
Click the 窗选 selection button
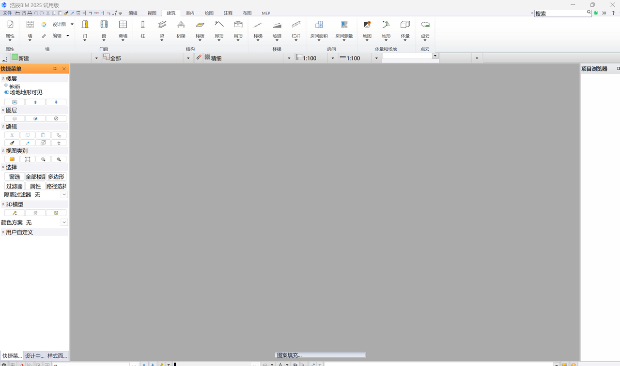pyautogui.click(x=15, y=177)
